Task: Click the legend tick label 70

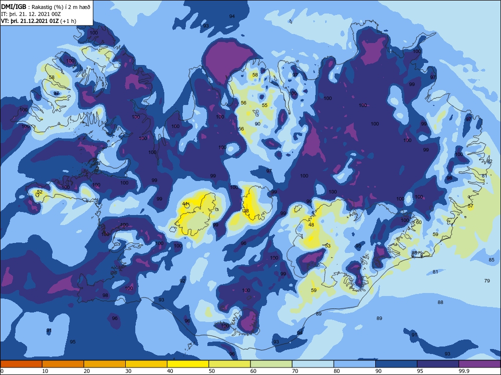Action: 295,371
